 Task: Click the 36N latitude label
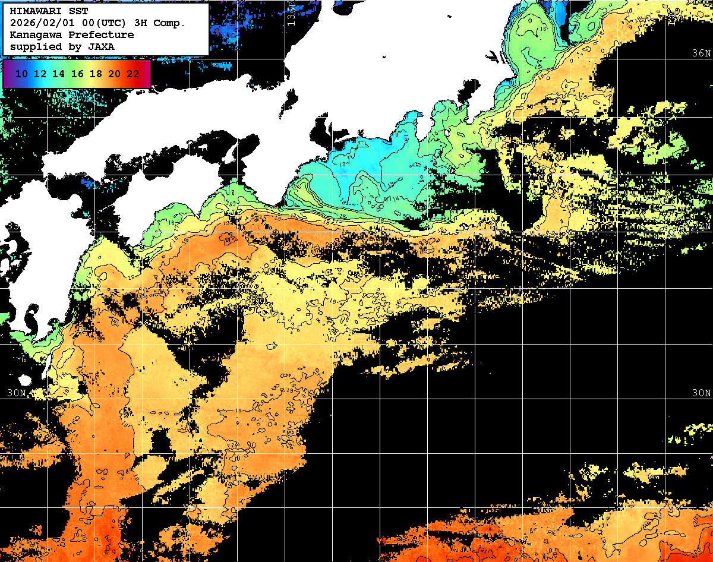(701, 53)
